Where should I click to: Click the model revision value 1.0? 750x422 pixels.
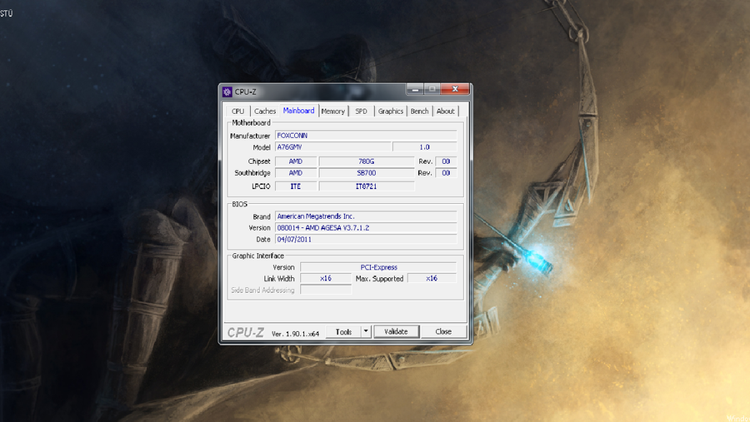click(x=425, y=147)
